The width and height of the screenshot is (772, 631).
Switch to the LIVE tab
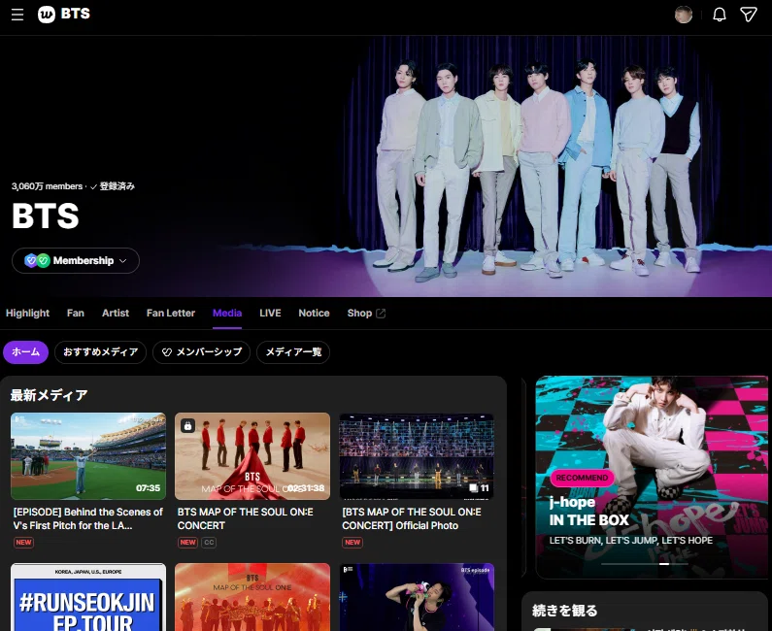tap(270, 313)
